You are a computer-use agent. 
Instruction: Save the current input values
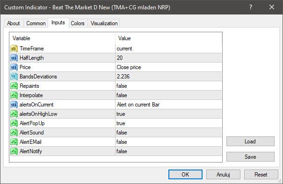(x=250, y=156)
